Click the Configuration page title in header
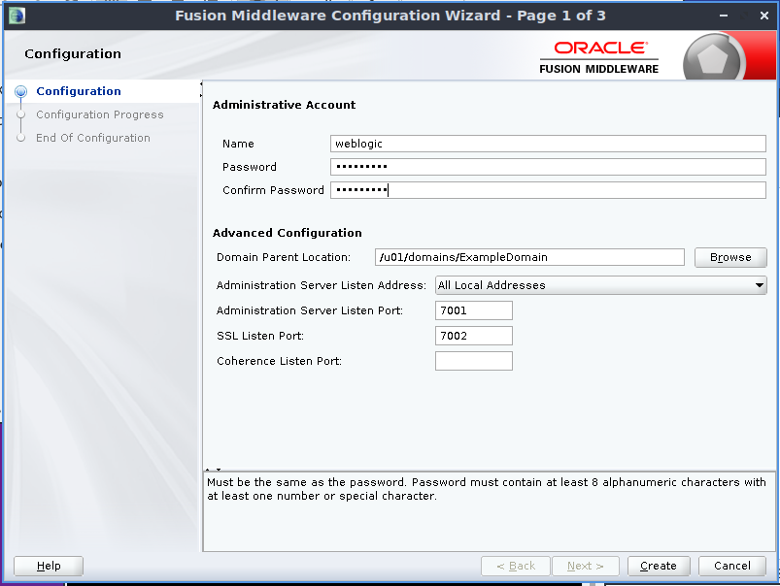This screenshot has height=586, width=780. click(73, 53)
